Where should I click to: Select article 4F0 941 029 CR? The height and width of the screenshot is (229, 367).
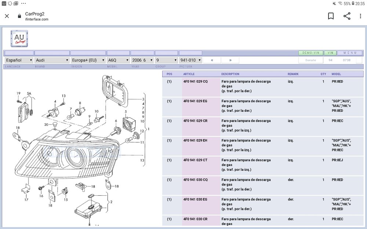[195, 121]
